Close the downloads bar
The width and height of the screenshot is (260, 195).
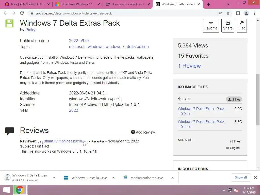tap(255, 177)
